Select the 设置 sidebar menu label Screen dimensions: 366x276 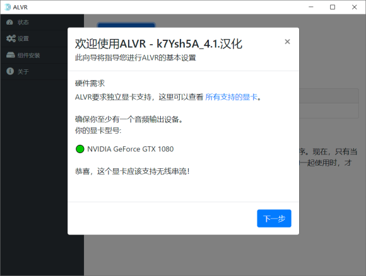tap(23, 38)
